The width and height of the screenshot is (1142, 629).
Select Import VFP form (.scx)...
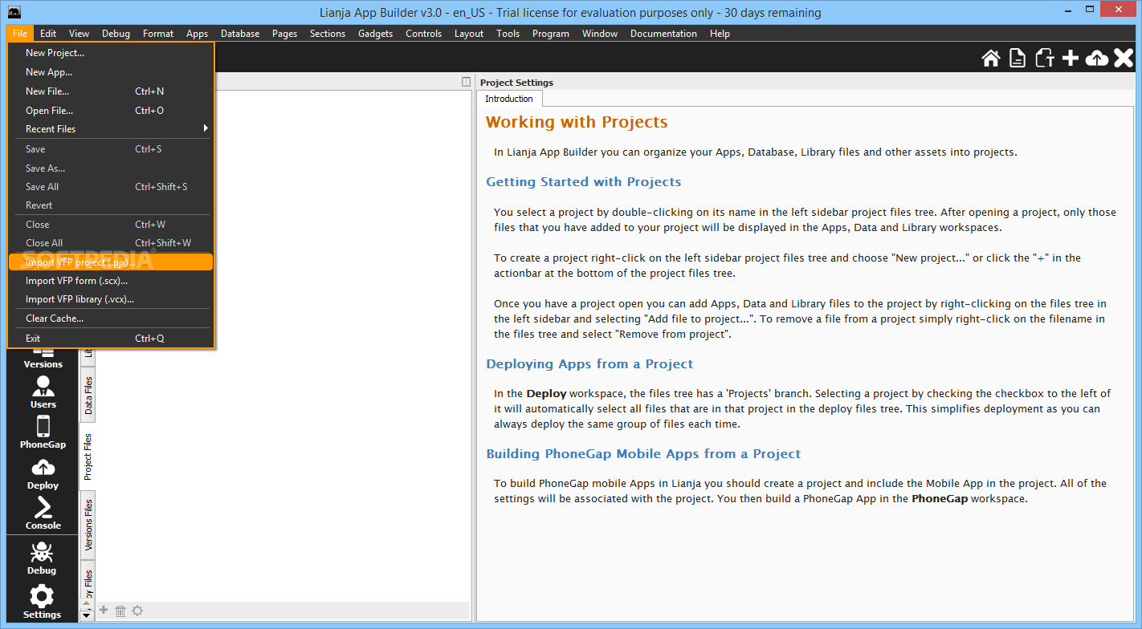point(111,281)
